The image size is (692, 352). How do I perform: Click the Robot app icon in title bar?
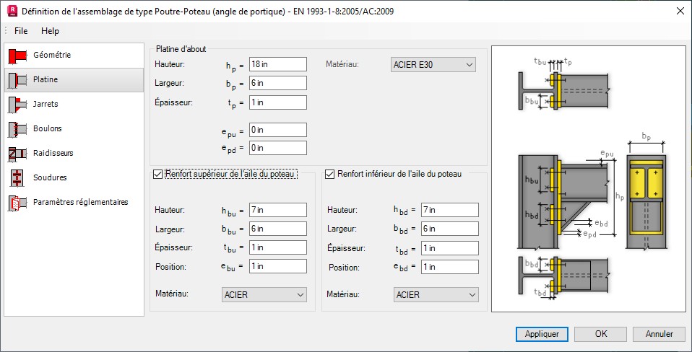tap(11, 11)
